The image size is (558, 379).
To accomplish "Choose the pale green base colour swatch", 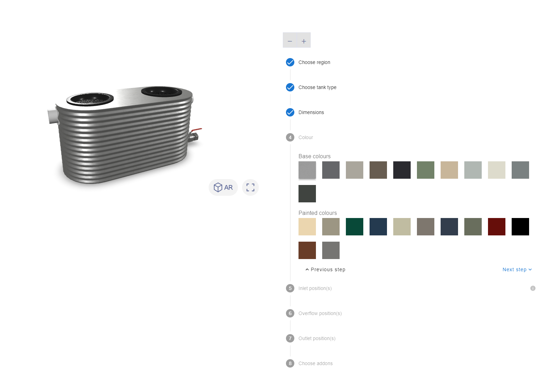I will click(426, 170).
